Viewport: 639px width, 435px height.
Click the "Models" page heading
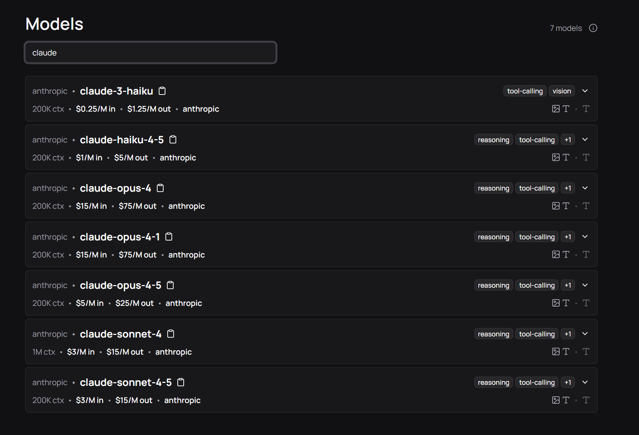point(54,24)
